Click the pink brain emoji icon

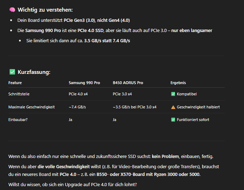[12, 10]
